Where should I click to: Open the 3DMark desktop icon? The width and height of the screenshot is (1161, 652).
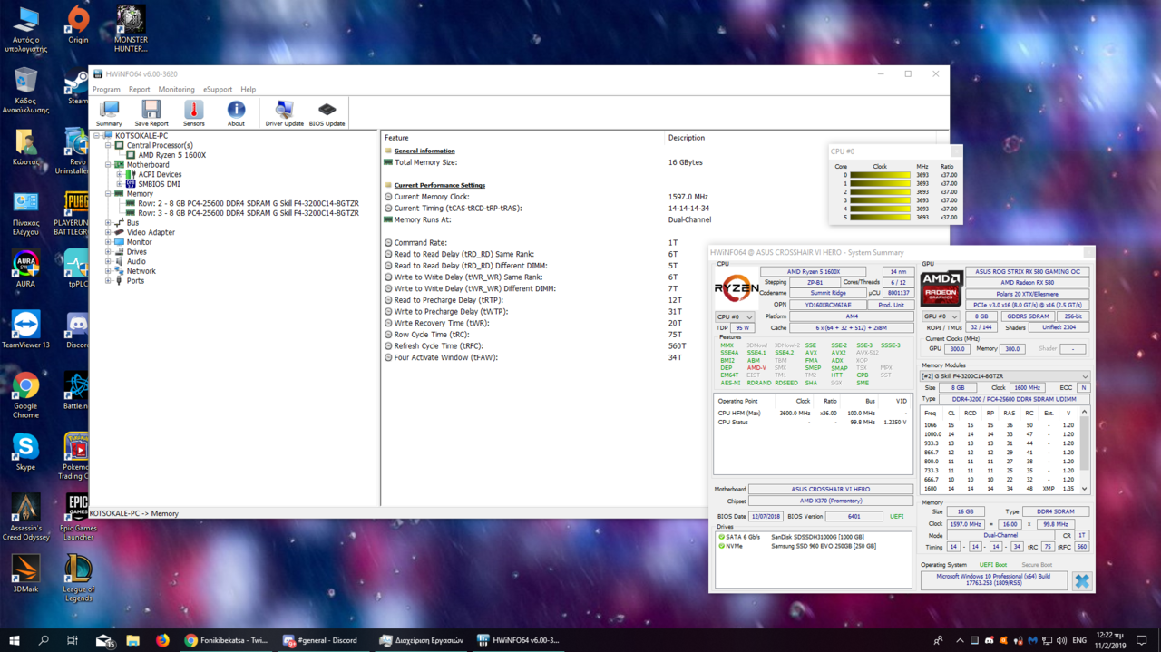[25, 574]
